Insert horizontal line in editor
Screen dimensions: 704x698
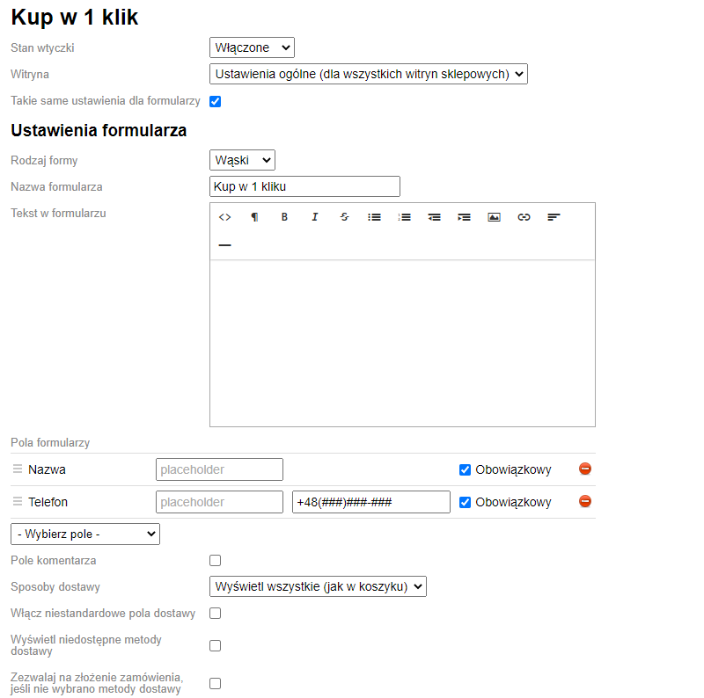(224, 245)
